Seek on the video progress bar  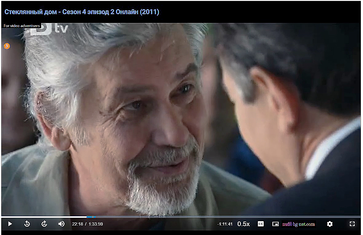tap(181, 217)
